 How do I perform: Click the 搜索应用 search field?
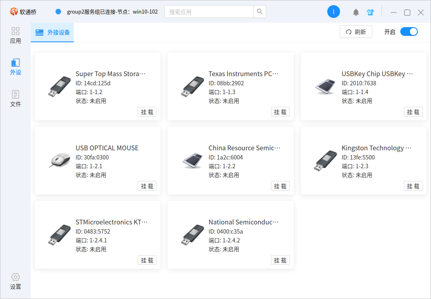pos(209,12)
